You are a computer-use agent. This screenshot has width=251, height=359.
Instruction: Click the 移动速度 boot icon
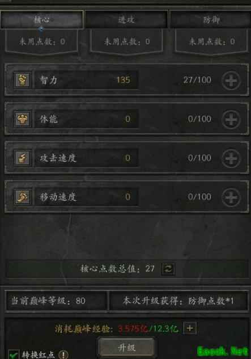tap(22, 197)
